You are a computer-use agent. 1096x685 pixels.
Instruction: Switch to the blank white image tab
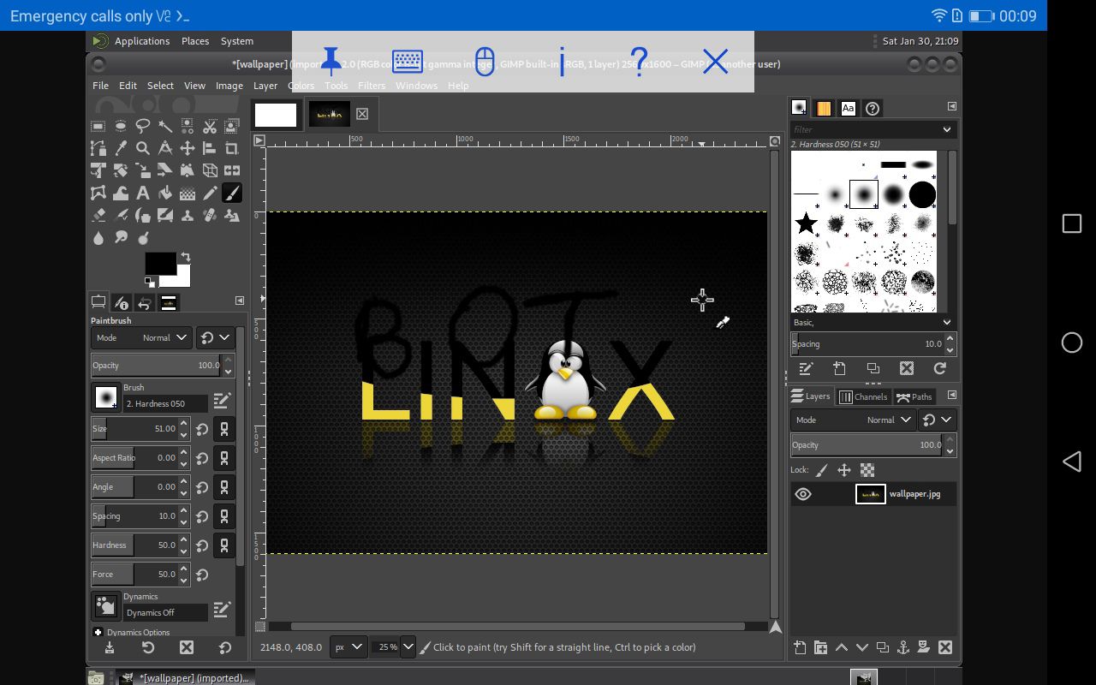coord(276,115)
